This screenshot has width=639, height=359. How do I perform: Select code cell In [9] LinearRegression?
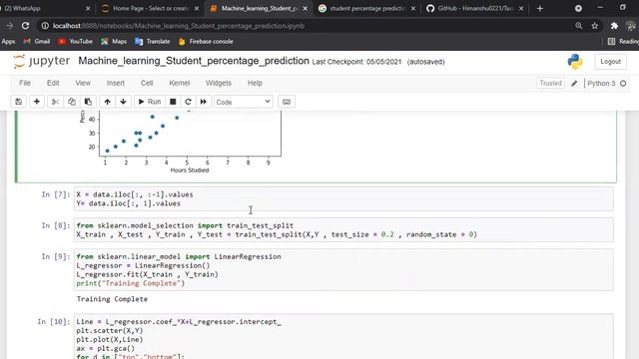click(343, 270)
